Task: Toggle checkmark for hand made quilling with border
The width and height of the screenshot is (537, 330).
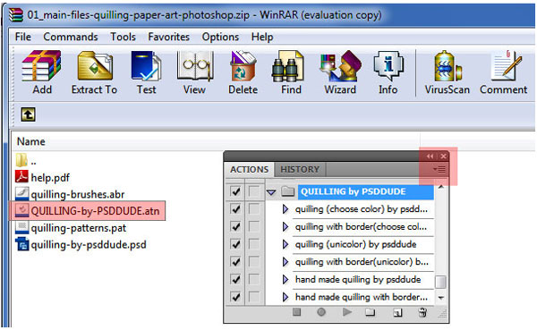Action: [x=235, y=297]
